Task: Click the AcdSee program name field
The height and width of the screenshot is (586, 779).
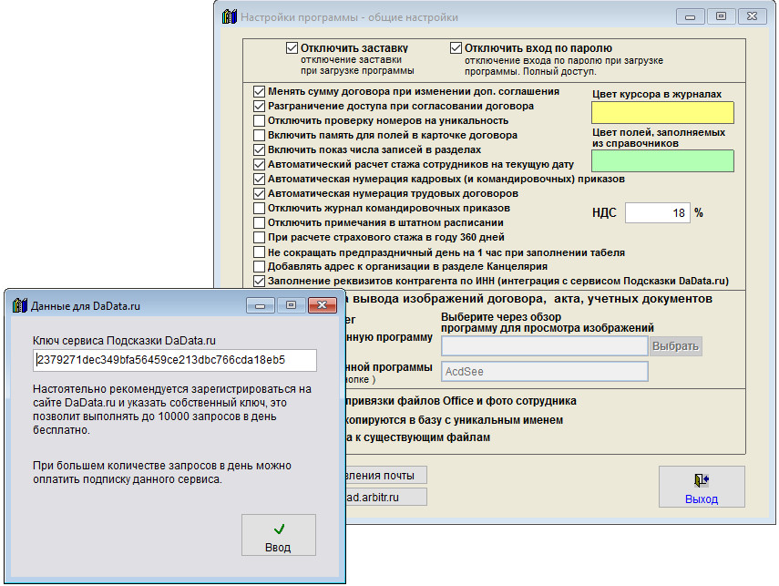Action: 545,371
